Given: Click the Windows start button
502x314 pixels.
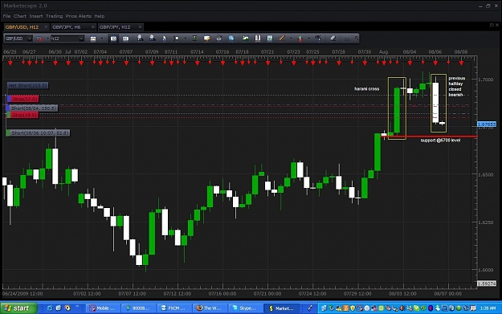Looking at the screenshot, I should 19,308.
